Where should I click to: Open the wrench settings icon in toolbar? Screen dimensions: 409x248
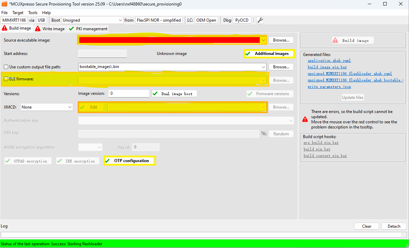coord(260,20)
